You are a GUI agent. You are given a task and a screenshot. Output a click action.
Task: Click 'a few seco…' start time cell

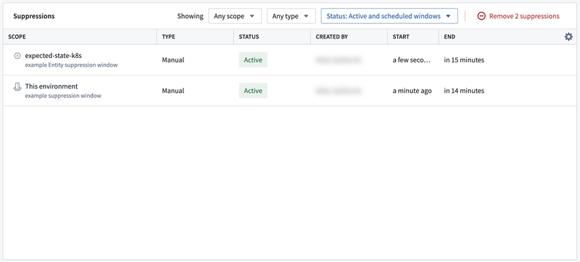(412, 60)
